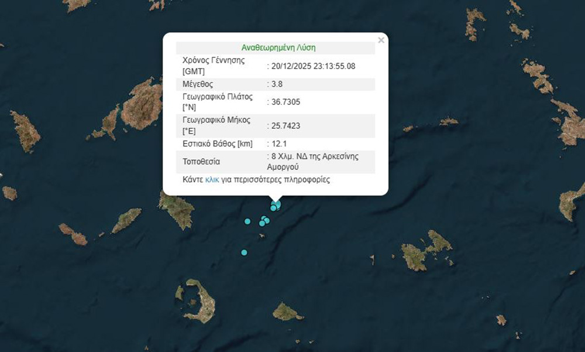Close the earthquake info popup
This screenshot has width=585, height=352.
(x=381, y=40)
